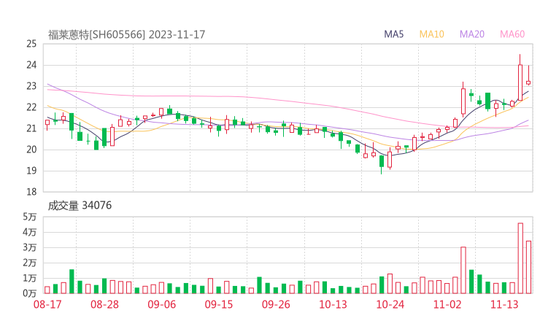The width and height of the screenshot is (540, 321).
Task: Click the 10-13 date axis label
Action: (x=333, y=304)
